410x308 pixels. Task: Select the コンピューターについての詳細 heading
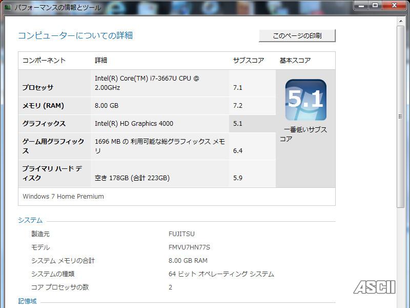[x=75, y=35]
